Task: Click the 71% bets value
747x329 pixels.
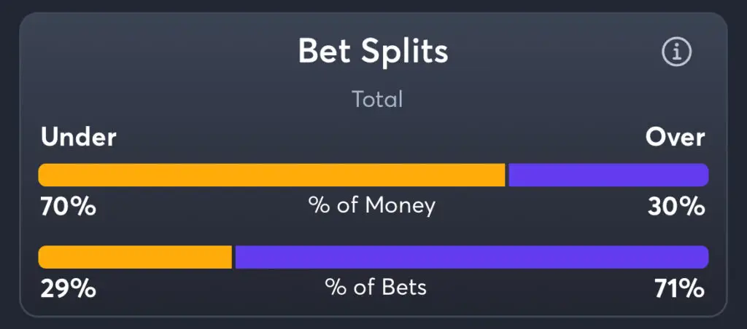Action: pyautogui.click(x=680, y=289)
